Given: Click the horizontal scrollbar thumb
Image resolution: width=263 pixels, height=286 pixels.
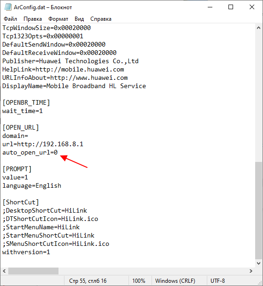Looking at the screenshot, I should [x=33, y=271].
